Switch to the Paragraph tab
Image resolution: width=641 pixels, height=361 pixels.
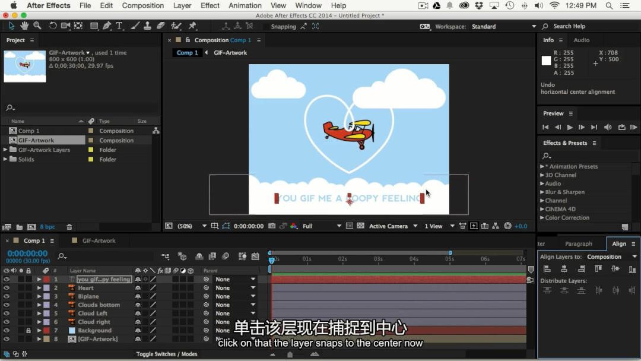pos(579,243)
